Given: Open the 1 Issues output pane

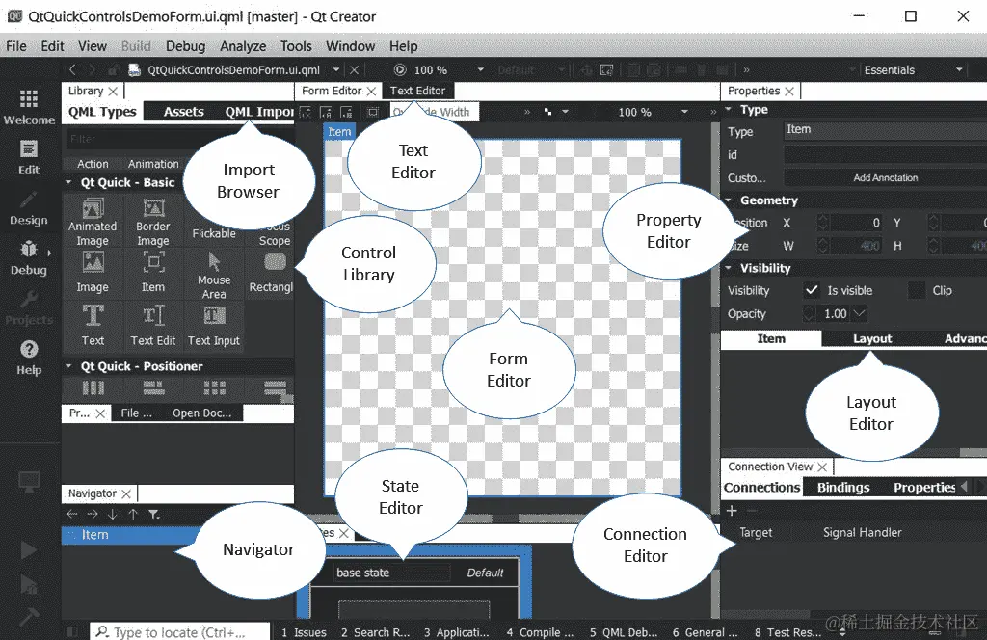Looking at the screenshot, I should click(304, 632).
